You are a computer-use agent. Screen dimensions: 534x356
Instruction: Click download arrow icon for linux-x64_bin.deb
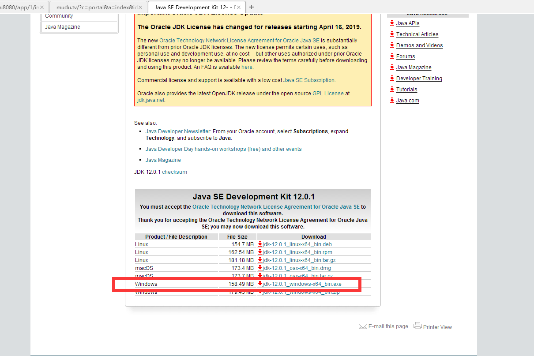point(260,244)
